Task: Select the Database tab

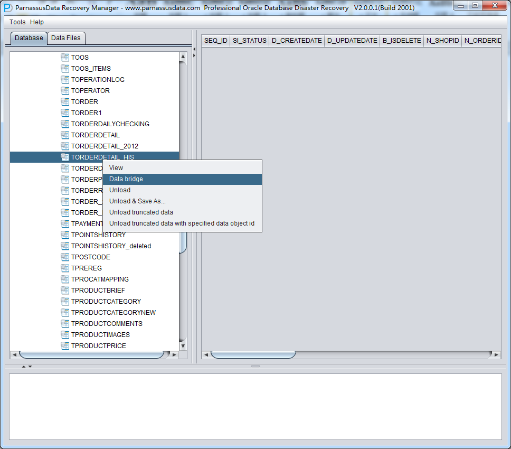Action: point(29,38)
